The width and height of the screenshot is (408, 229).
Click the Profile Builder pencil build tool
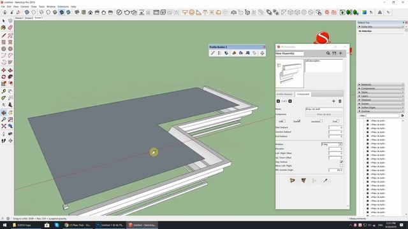click(x=212, y=53)
